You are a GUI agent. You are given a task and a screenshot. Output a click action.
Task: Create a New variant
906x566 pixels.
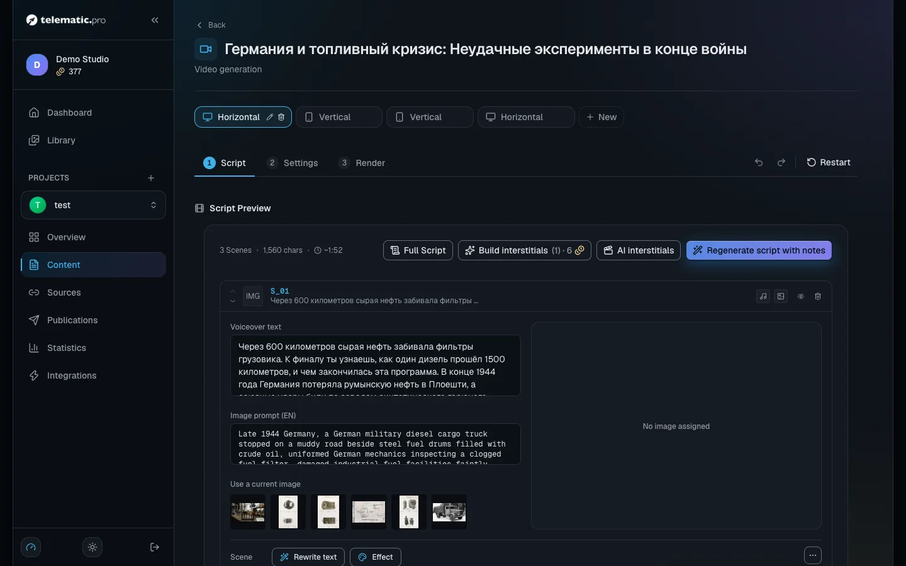click(601, 117)
